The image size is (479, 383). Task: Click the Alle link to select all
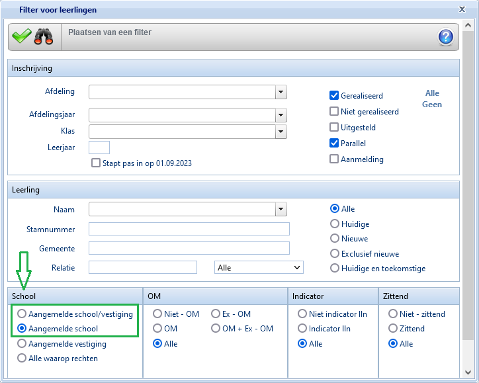coord(432,93)
